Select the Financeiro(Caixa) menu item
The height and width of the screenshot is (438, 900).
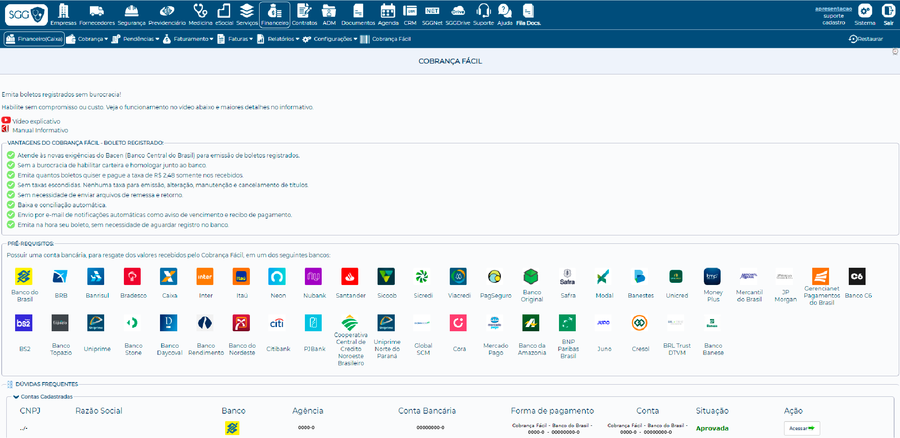(x=34, y=39)
